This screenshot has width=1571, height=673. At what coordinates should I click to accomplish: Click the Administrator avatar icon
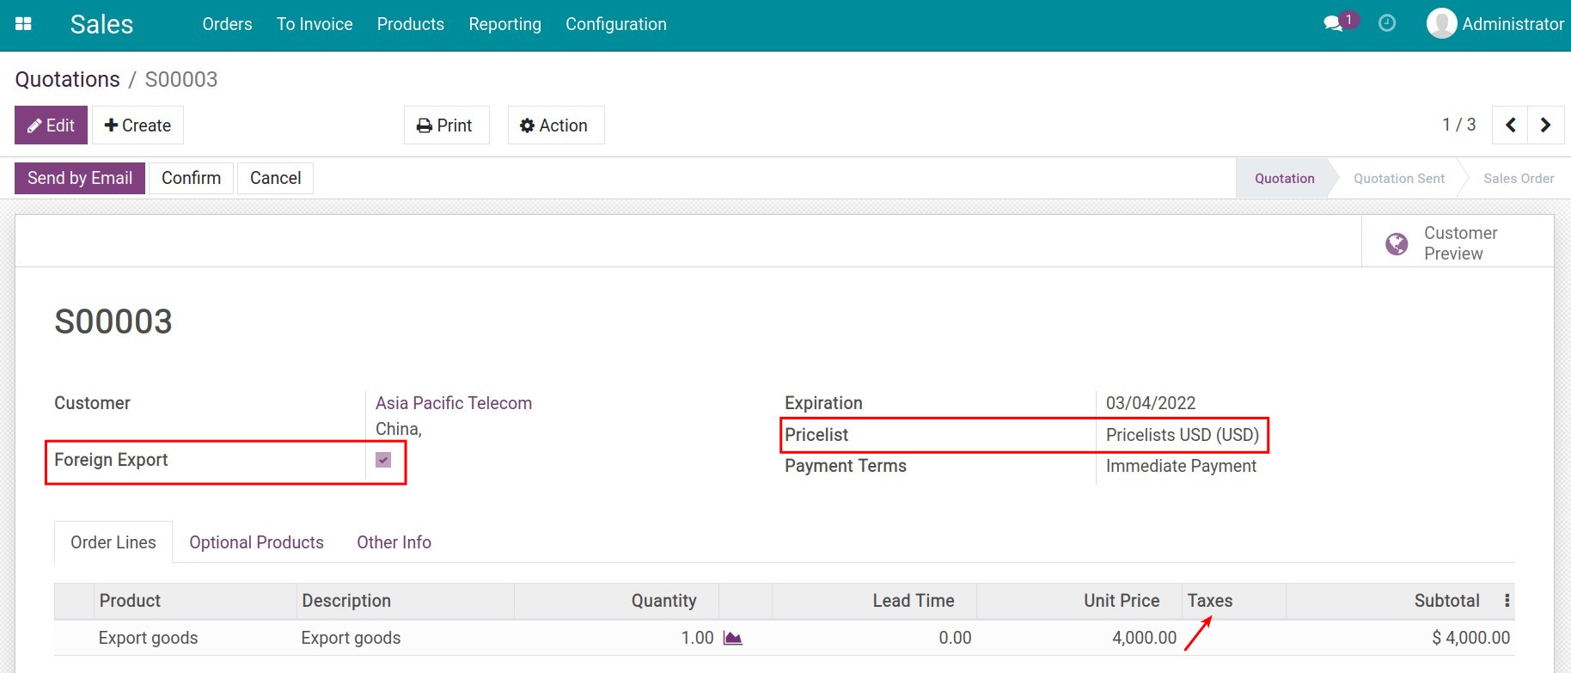(x=1441, y=24)
